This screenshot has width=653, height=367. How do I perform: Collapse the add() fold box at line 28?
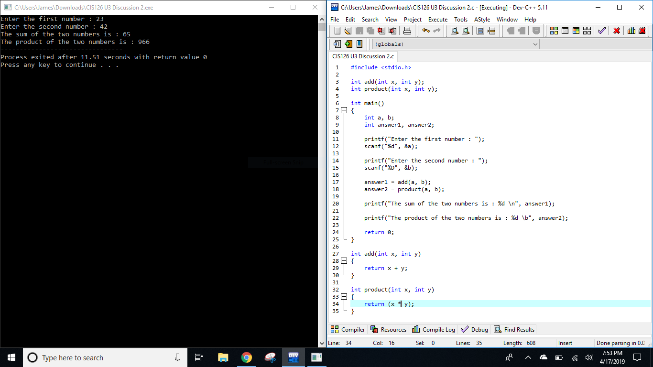tap(343, 261)
